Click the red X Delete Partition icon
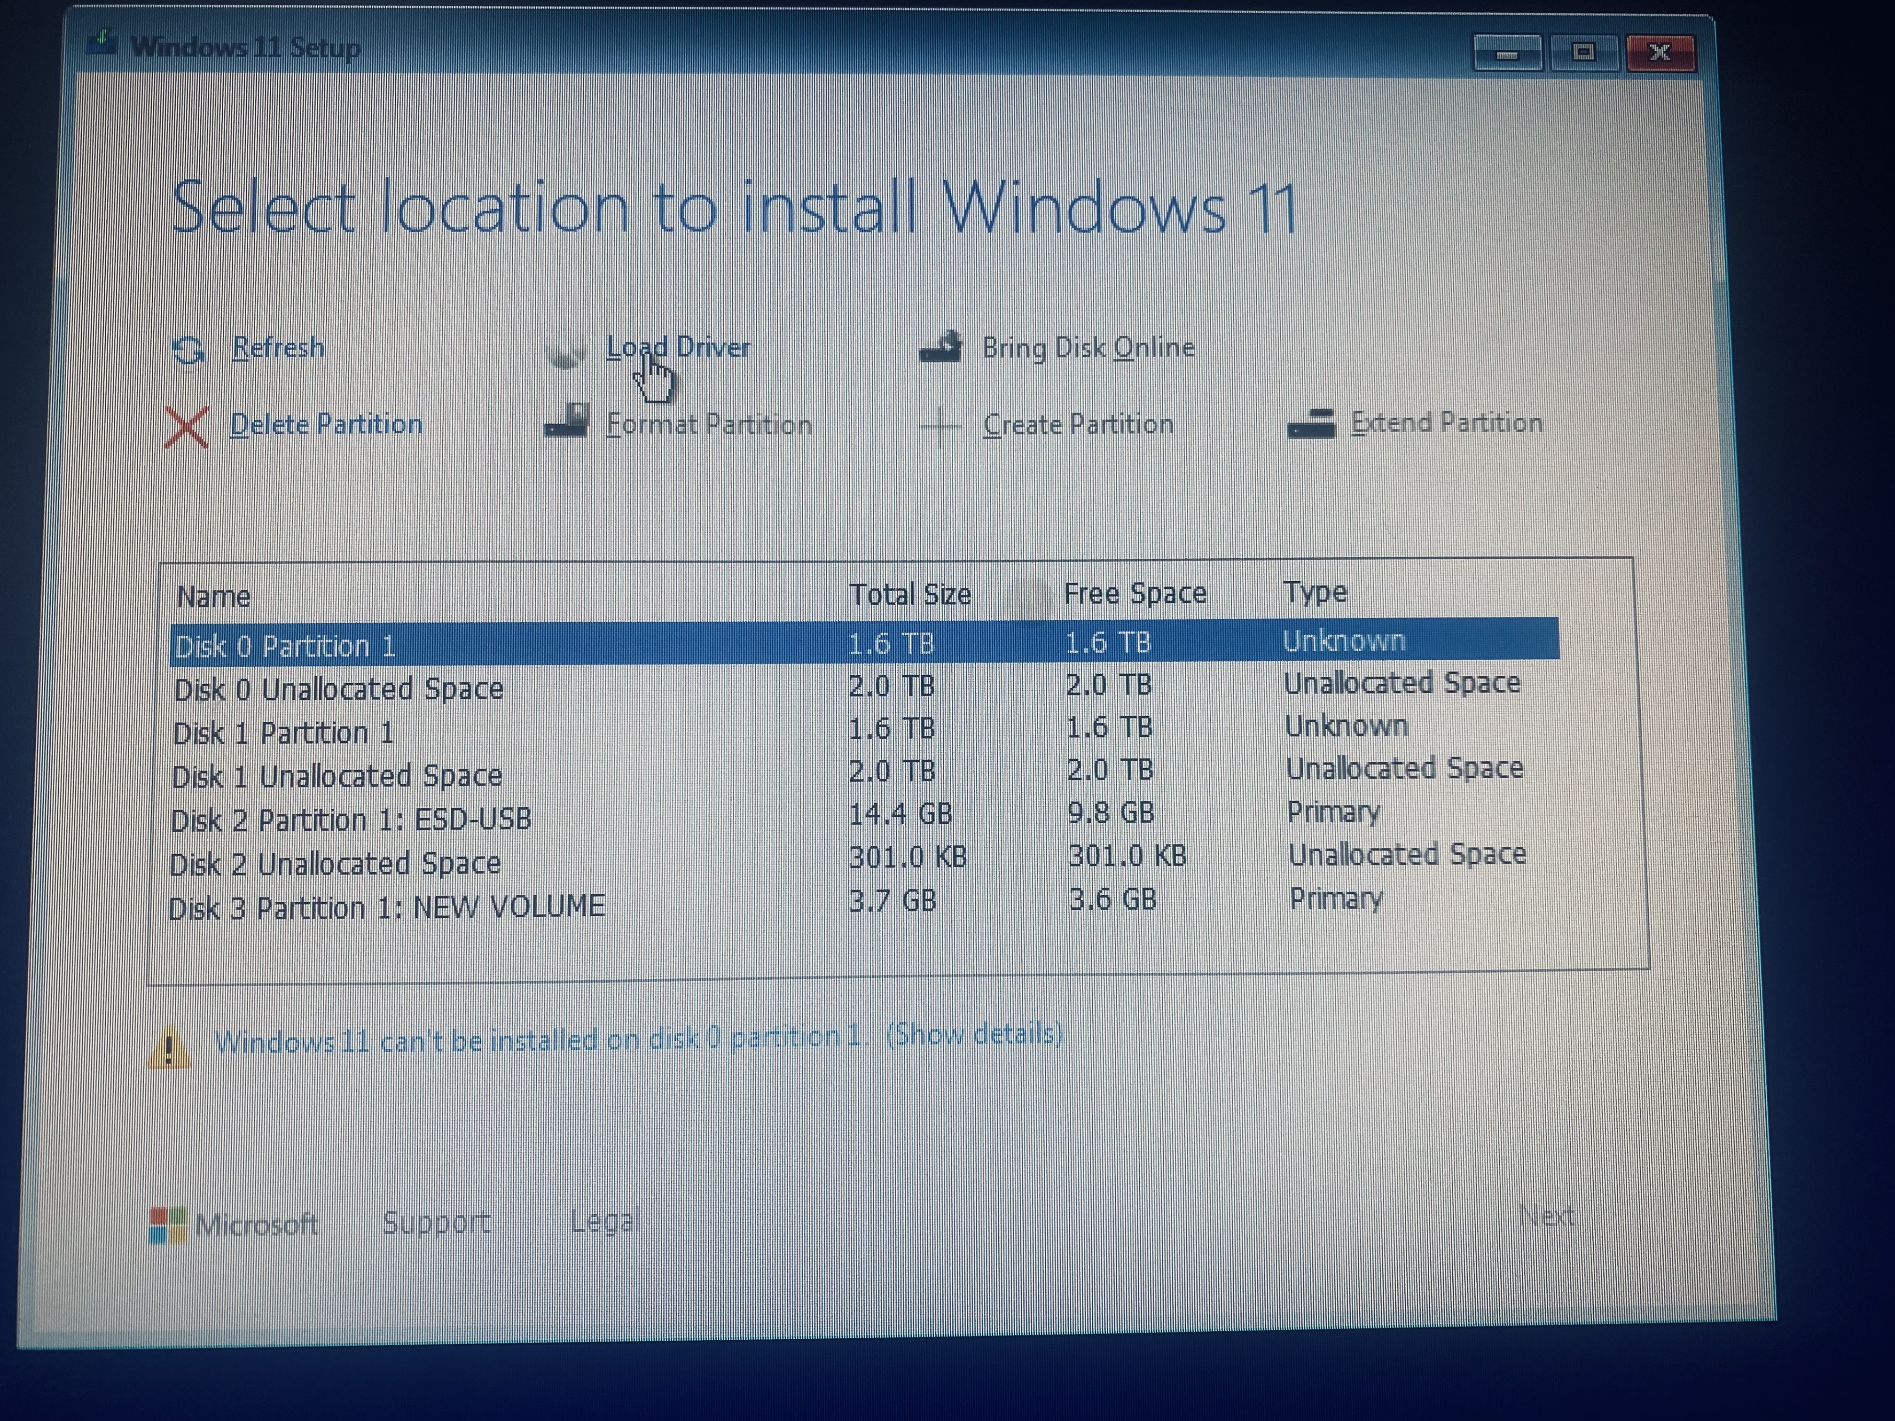1895x1421 pixels. point(186,427)
